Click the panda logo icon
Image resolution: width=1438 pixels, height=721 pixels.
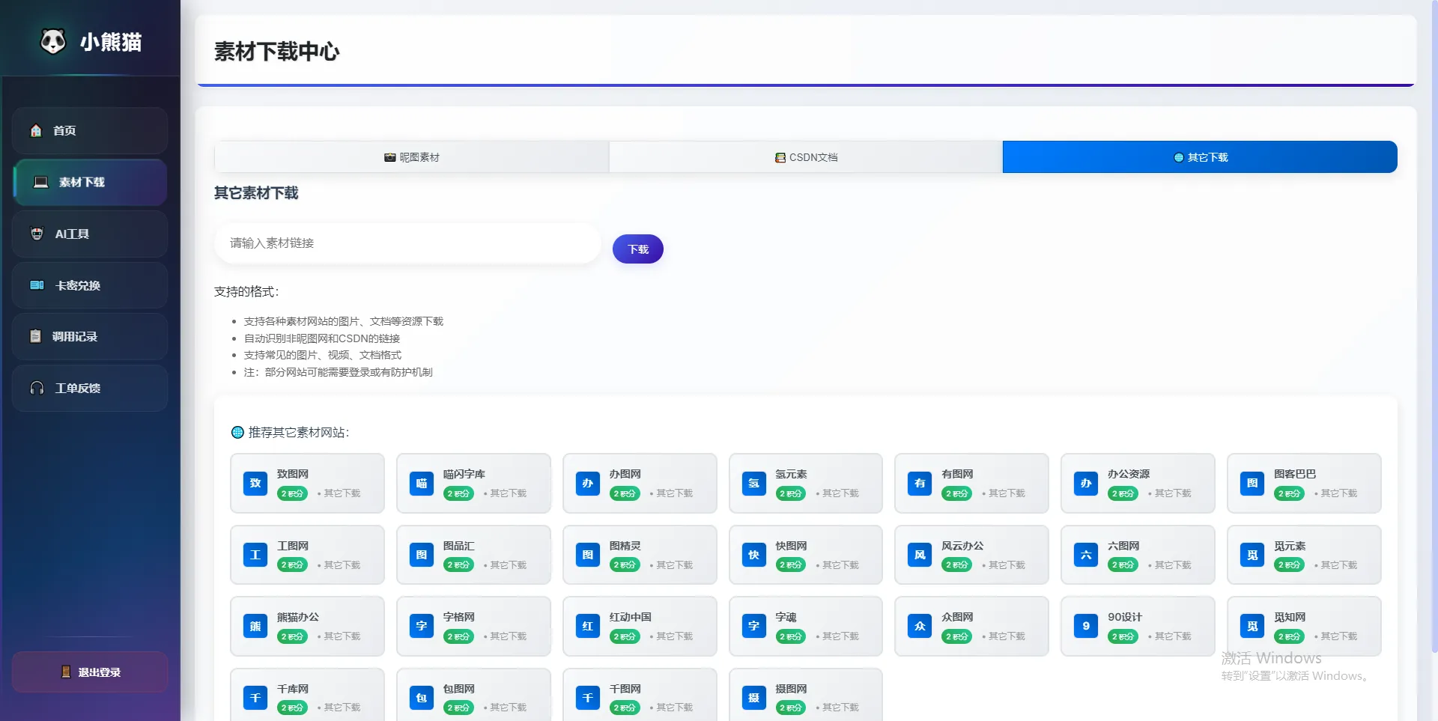(52, 41)
